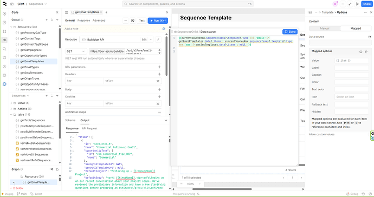Screen dimensions: 374x197
Task: Click the staging environment indicator
Action: coord(8,194)
